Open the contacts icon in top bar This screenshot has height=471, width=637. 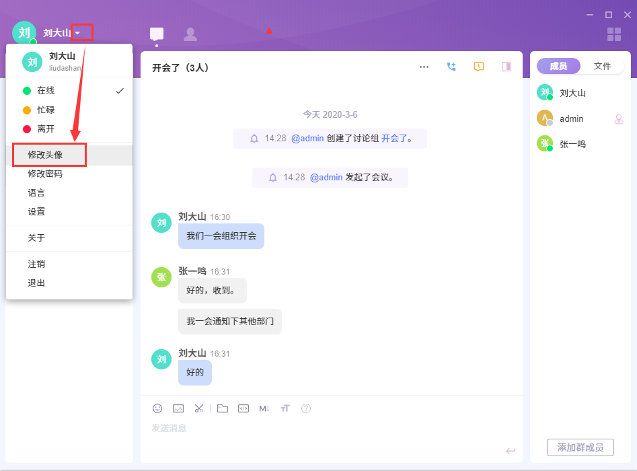tap(190, 34)
